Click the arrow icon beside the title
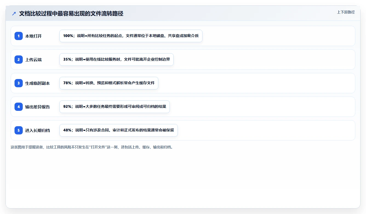Viewport: 366px width, 214px height. [14, 14]
